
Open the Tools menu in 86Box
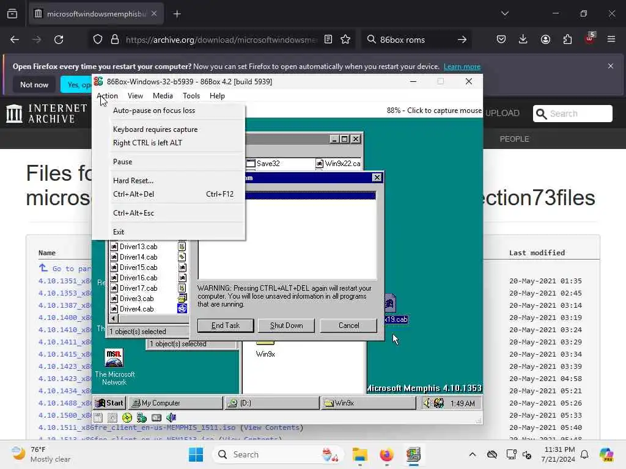click(191, 96)
